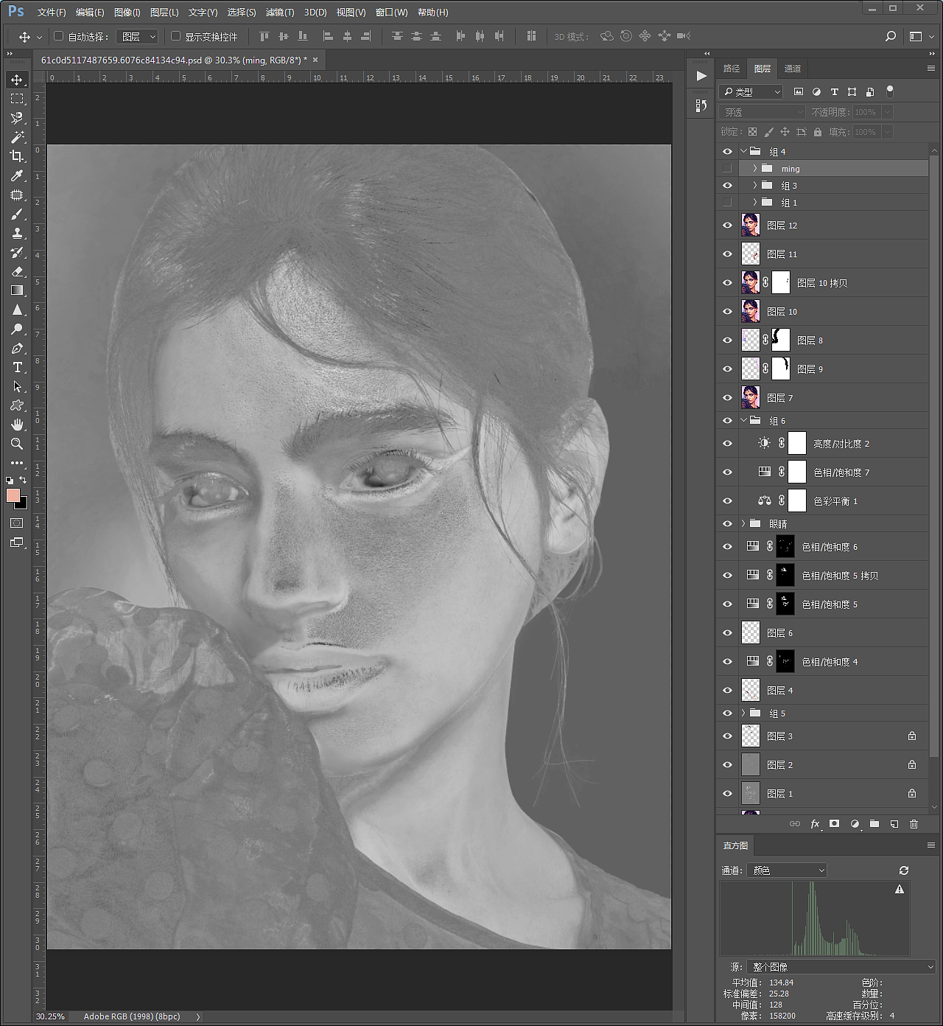Open the histogram 颜色 channel dropdown
The height and width of the screenshot is (1026, 943).
(x=787, y=870)
